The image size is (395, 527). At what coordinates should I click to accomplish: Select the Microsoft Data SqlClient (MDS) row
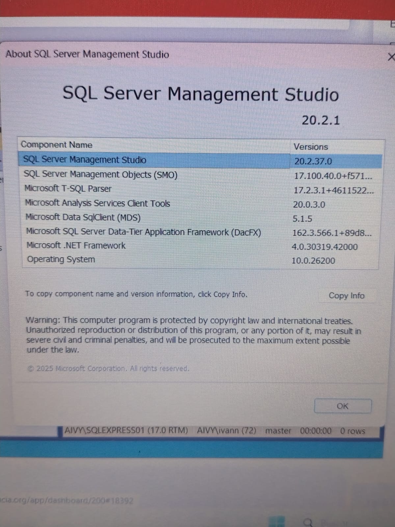pyautogui.click(x=83, y=217)
